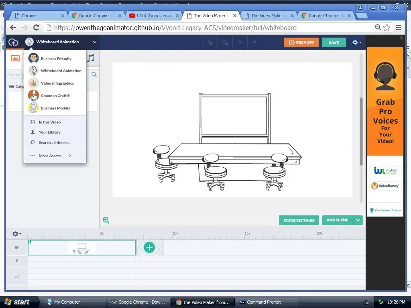Click the new tab button
This screenshot has height=308, width=411.
[x=362, y=16]
